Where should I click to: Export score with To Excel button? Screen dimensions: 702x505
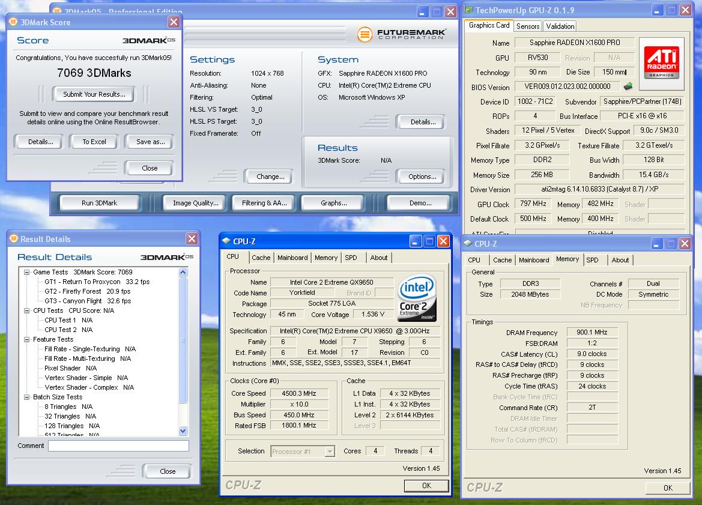pyautogui.click(x=94, y=142)
